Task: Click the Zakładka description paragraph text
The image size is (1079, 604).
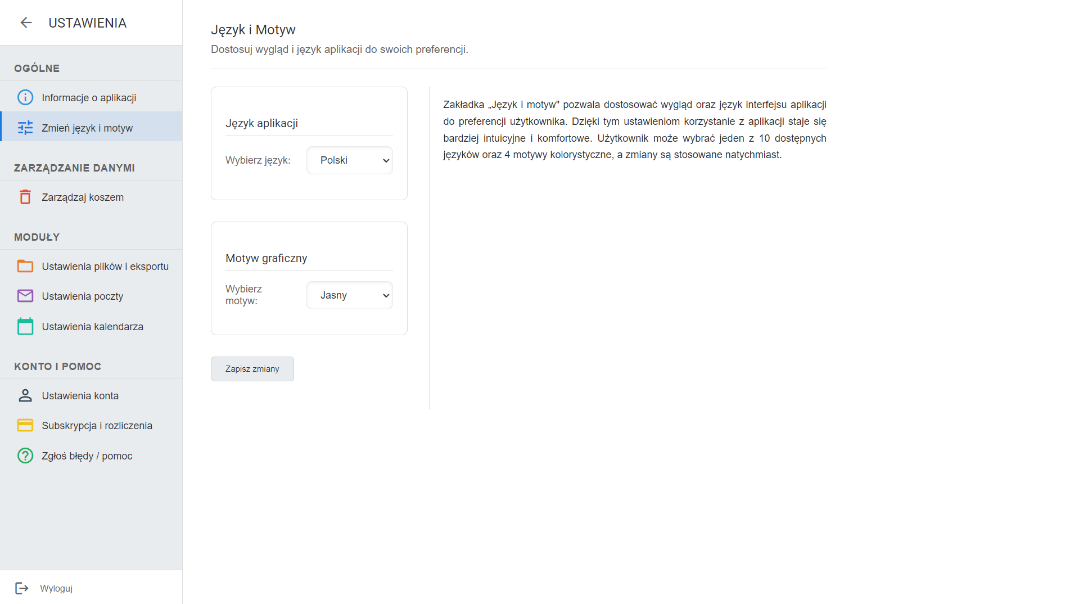Action: 634,129
